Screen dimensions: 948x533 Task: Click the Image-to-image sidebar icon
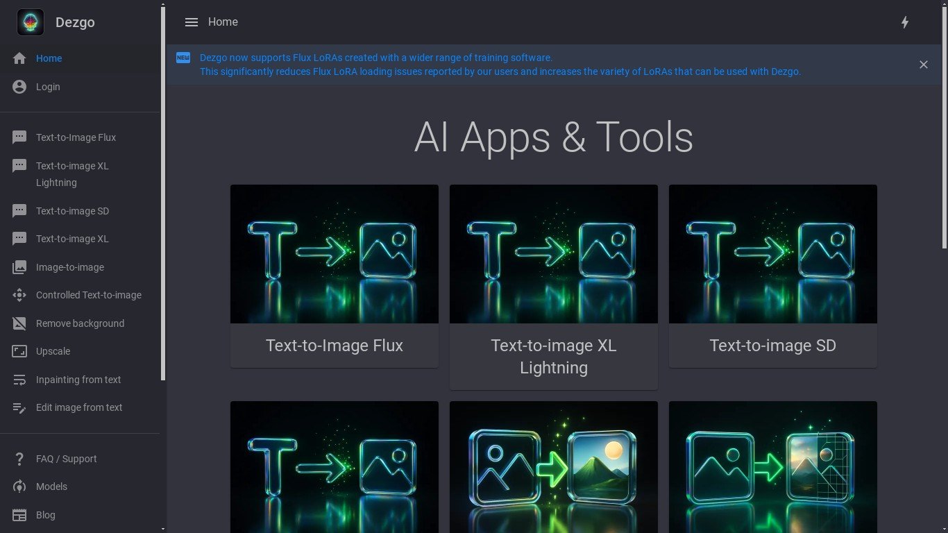click(19, 267)
